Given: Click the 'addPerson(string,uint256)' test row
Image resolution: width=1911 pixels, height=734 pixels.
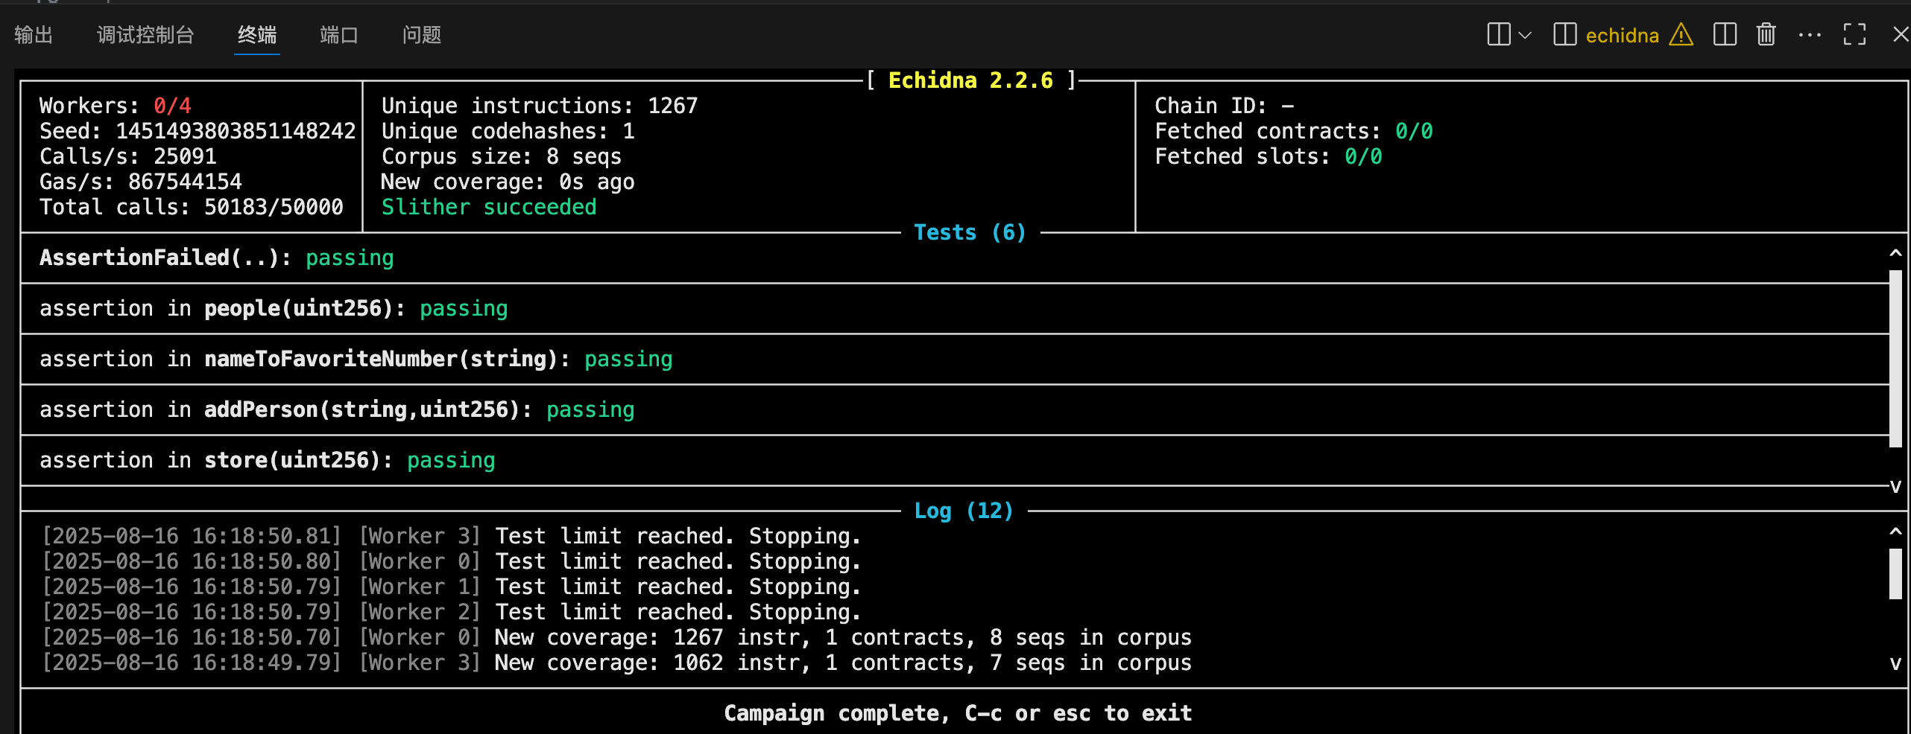Looking at the screenshot, I should (x=954, y=409).
